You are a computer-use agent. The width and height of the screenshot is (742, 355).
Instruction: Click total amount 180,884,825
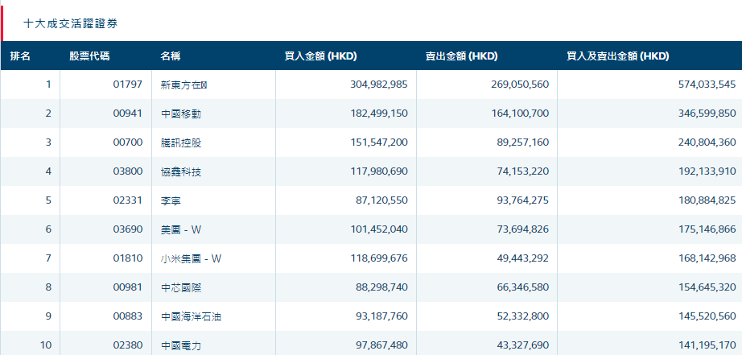(x=707, y=200)
